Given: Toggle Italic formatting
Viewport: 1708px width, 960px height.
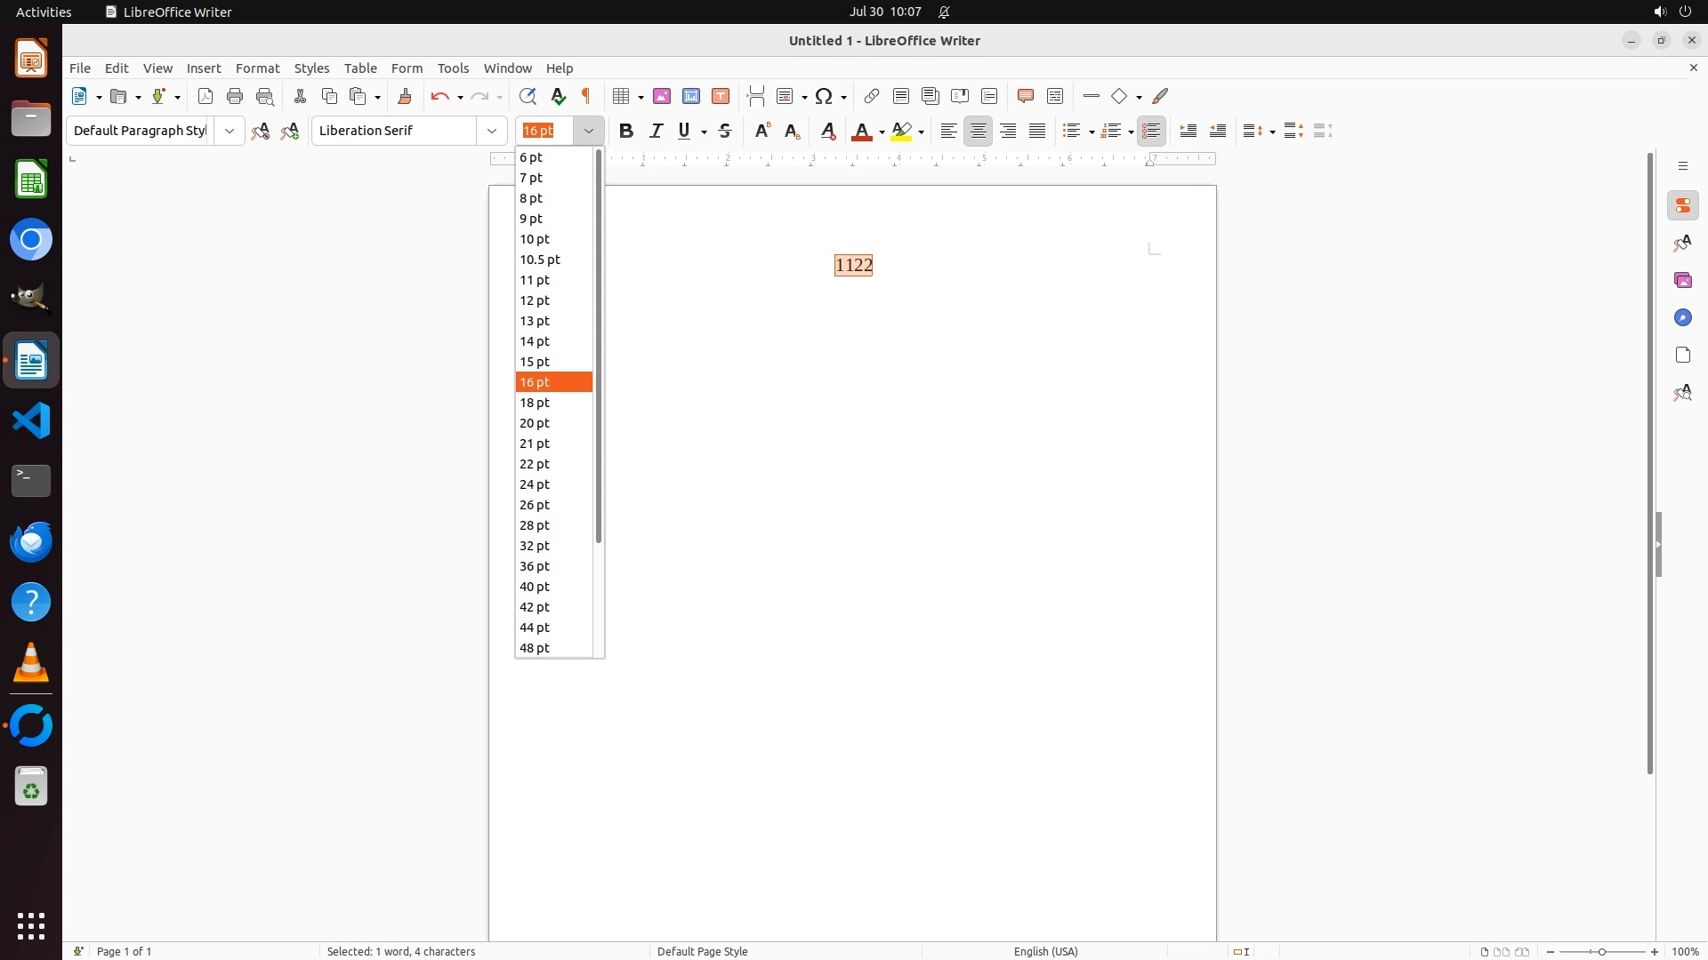Looking at the screenshot, I should pyautogui.click(x=657, y=131).
